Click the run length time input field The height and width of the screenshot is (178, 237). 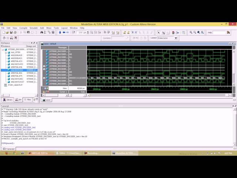pyautogui.click(x=81, y=33)
